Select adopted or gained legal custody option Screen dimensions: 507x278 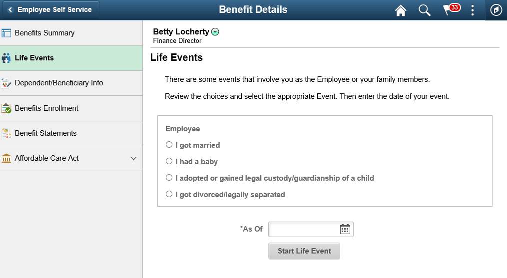click(x=169, y=178)
